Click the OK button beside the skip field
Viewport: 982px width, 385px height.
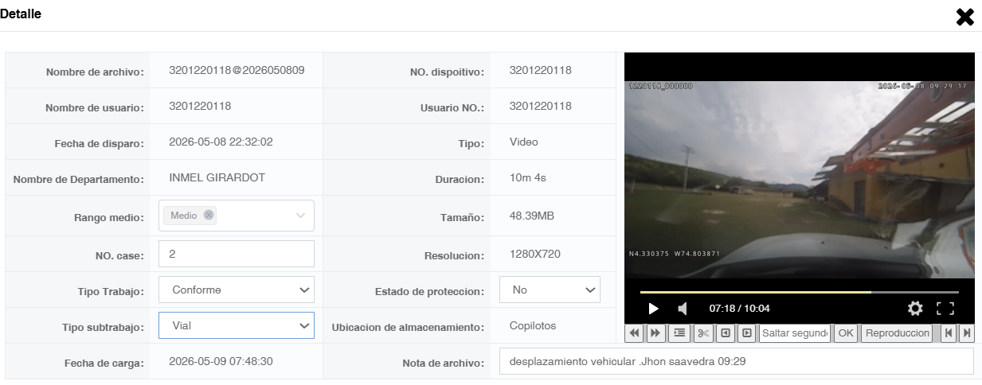pos(845,333)
